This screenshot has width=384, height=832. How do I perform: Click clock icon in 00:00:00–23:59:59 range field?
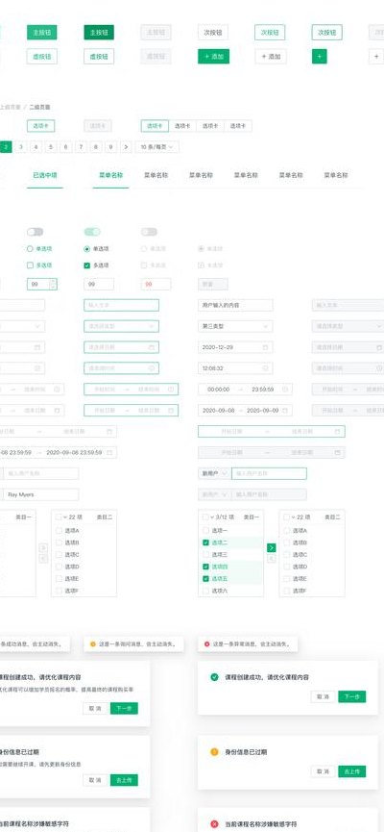click(x=285, y=390)
